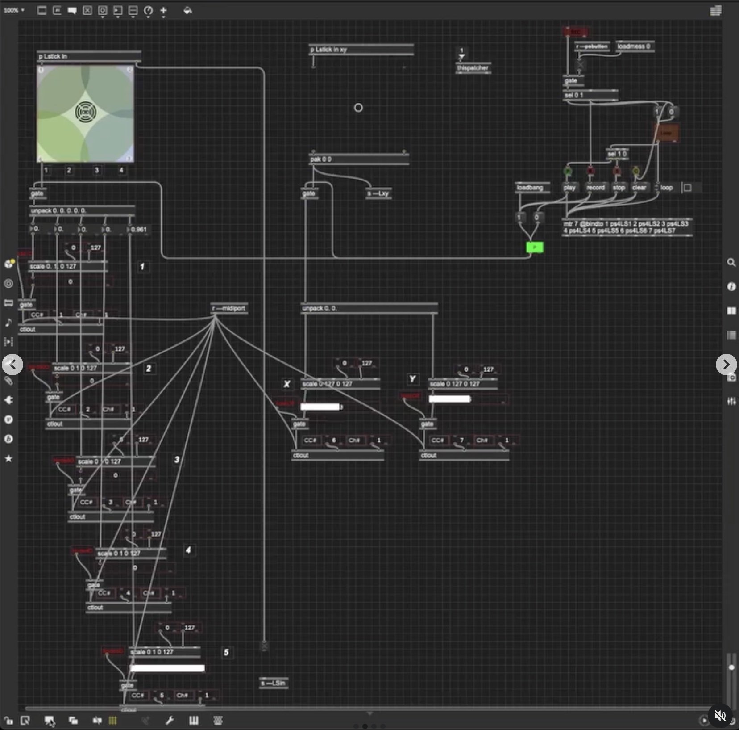Select the loadbang object
This screenshot has height=730, width=739.
click(532, 188)
